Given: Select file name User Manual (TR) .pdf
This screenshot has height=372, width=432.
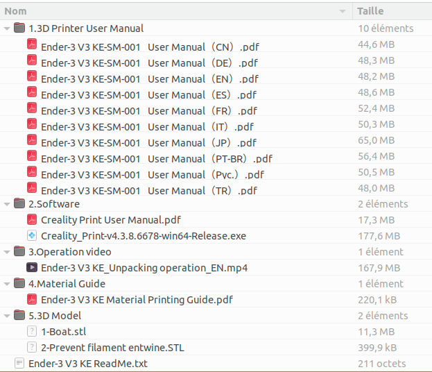Looking at the screenshot, I should pyautogui.click(x=149, y=191).
